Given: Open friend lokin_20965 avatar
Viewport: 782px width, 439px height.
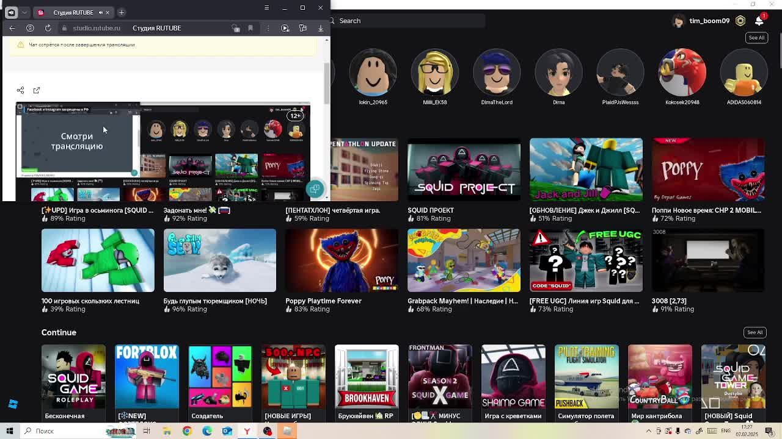Looking at the screenshot, I should pos(373,73).
